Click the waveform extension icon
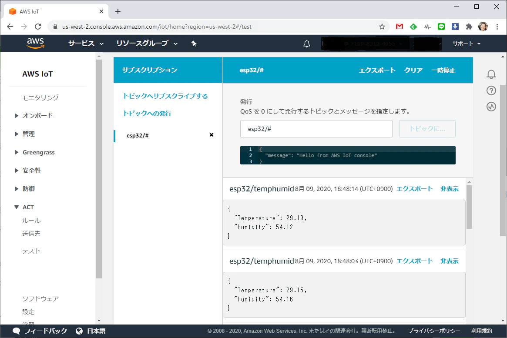Viewport: 507px width, 338px height. pos(427,27)
